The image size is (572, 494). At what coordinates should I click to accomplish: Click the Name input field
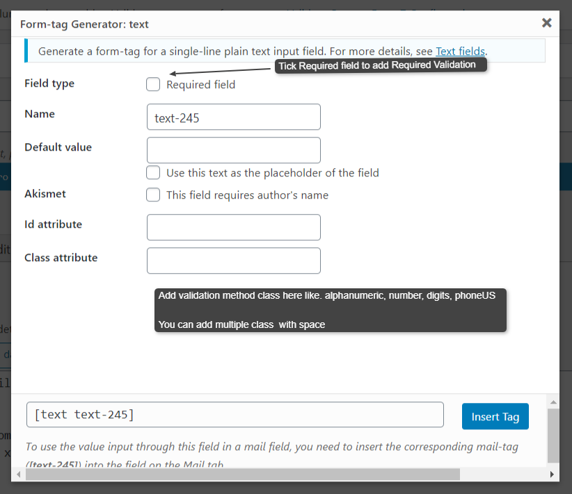(234, 117)
